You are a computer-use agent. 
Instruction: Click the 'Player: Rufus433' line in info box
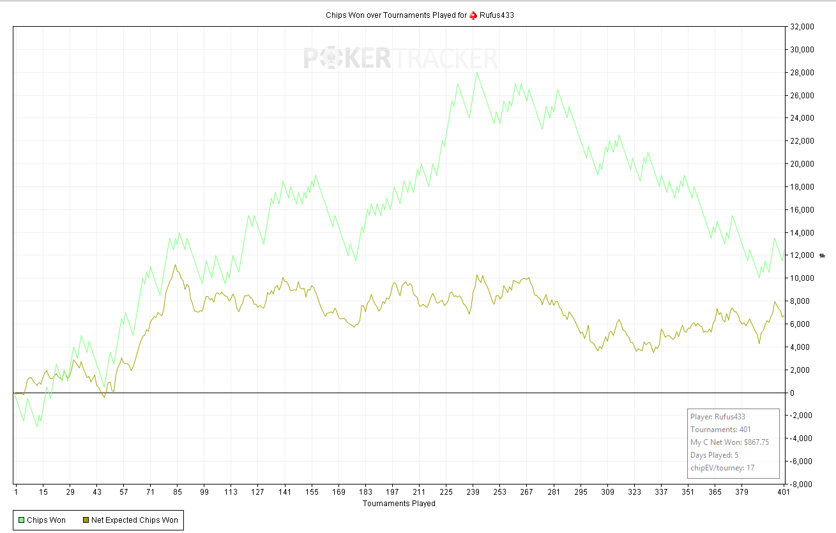(718, 417)
